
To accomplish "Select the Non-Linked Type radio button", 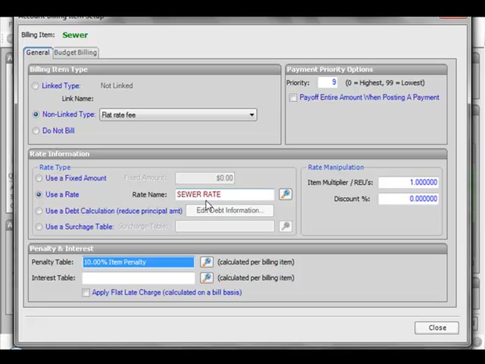I will 35,115.
